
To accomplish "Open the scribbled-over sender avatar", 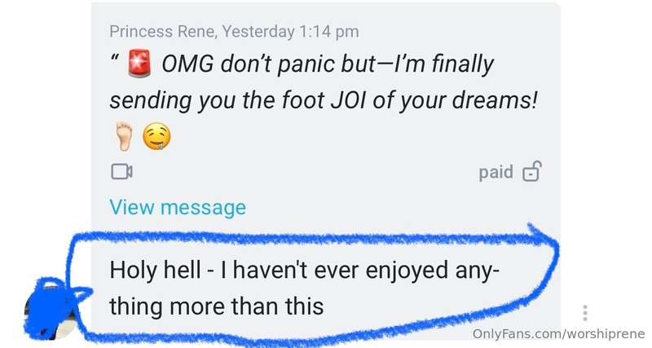I will pyautogui.click(x=52, y=310).
